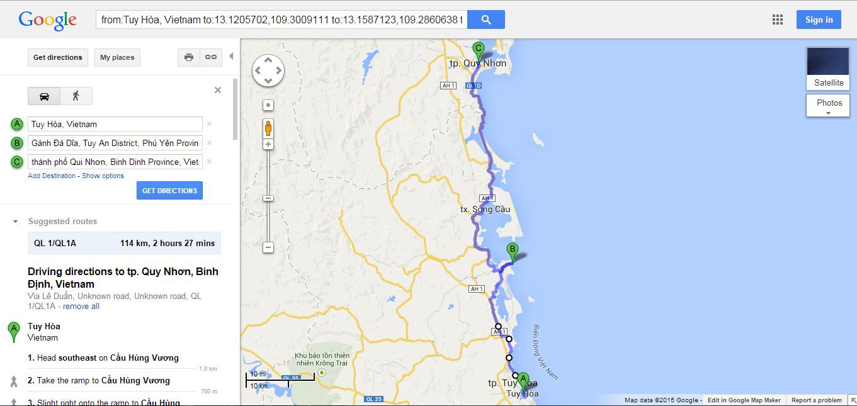The width and height of the screenshot is (857, 406).
Task: Click the Gành Đá Dĩa destination field
Action: tap(115, 143)
